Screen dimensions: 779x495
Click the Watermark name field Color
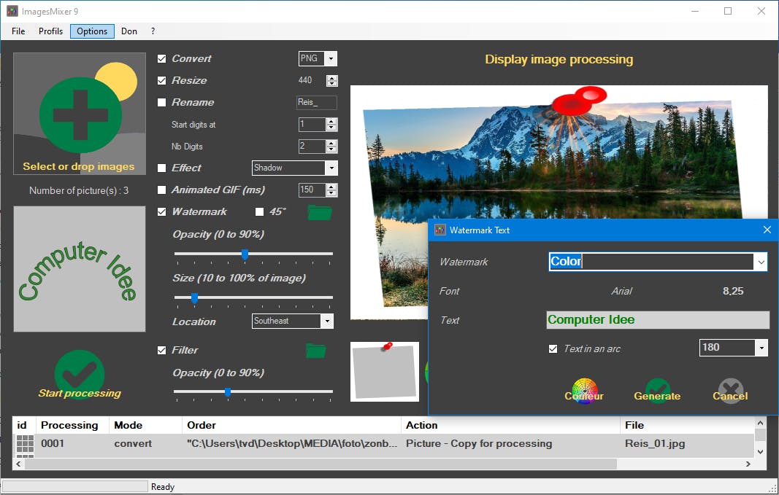click(x=651, y=262)
